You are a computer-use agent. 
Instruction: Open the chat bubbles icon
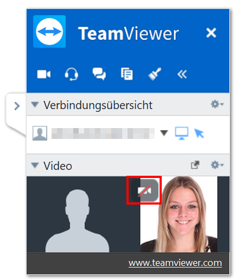pyautogui.click(x=99, y=74)
